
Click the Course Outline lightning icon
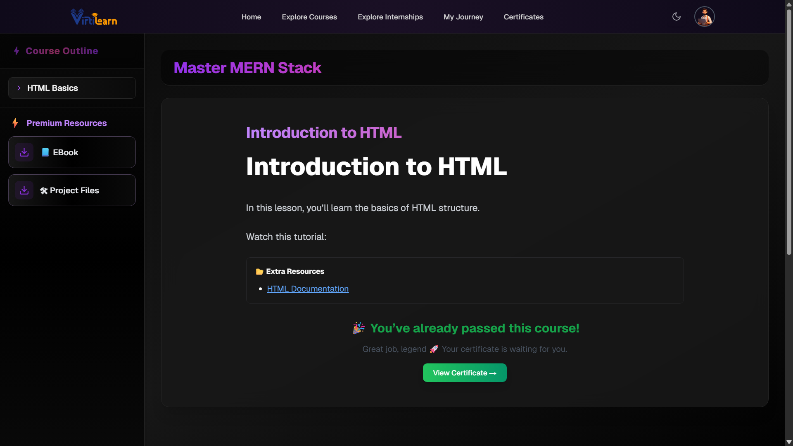(x=17, y=51)
